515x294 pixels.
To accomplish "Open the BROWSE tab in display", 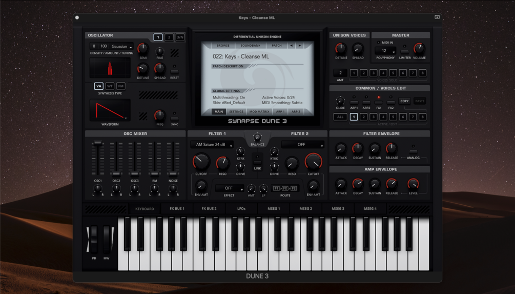I will tap(223, 46).
